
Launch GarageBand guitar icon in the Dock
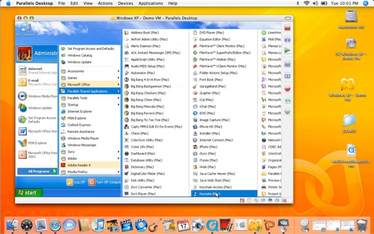point(155,225)
